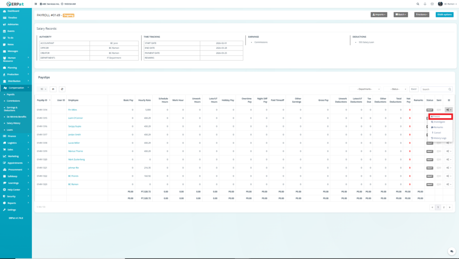This screenshot has width=459, height=259.
Task: Click the gear action icon for payslip 0149-1323
Action: point(449,184)
